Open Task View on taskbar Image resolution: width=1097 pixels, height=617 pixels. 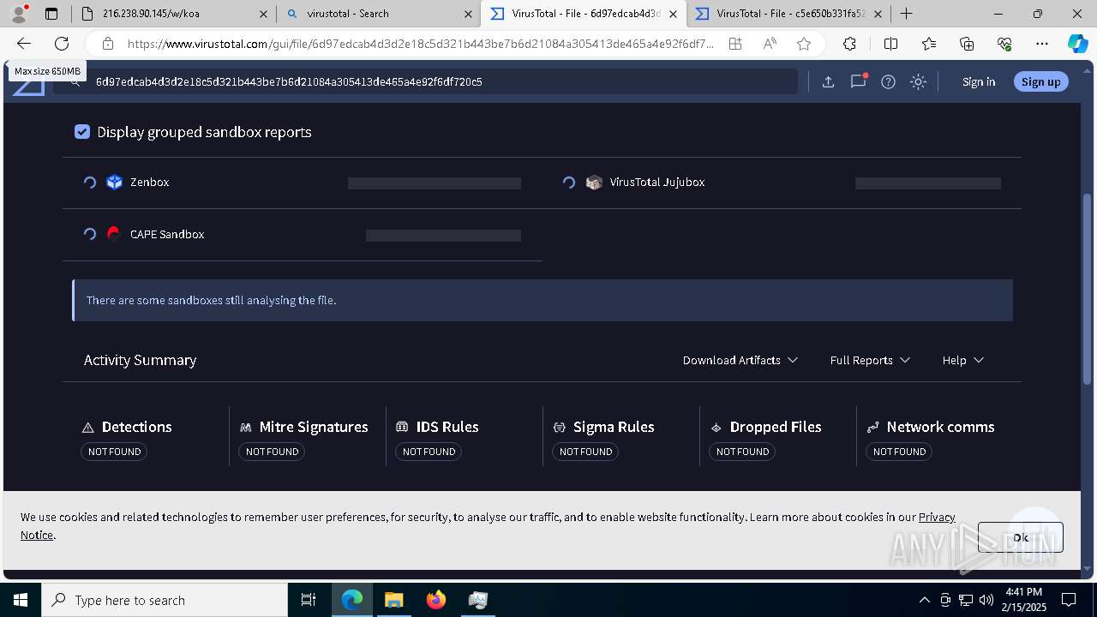(x=309, y=600)
